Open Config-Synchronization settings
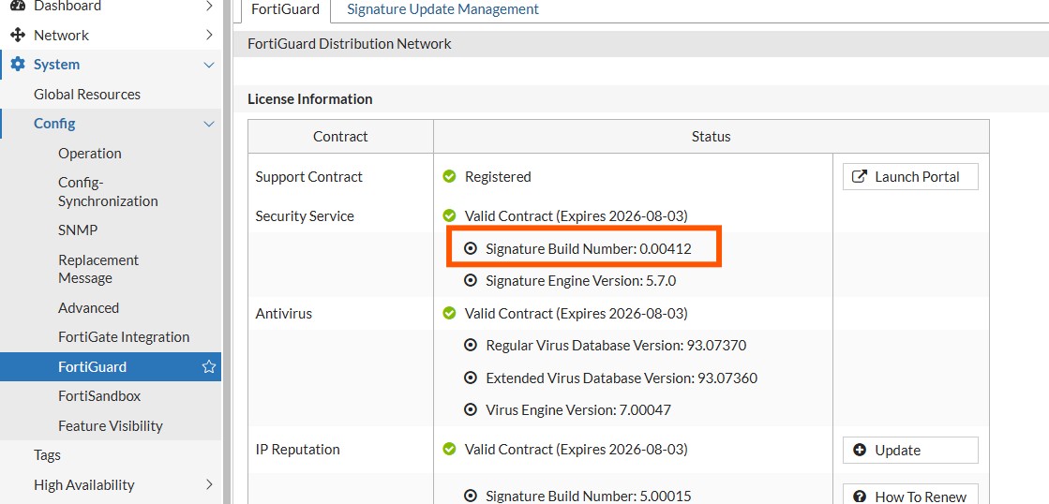Image resolution: width=1049 pixels, height=504 pixels. pyautogui.click(x=111, y=192)
